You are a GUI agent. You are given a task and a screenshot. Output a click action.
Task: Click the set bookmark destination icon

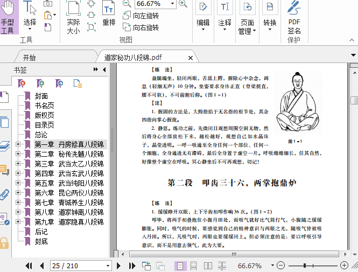coord(59,83)
